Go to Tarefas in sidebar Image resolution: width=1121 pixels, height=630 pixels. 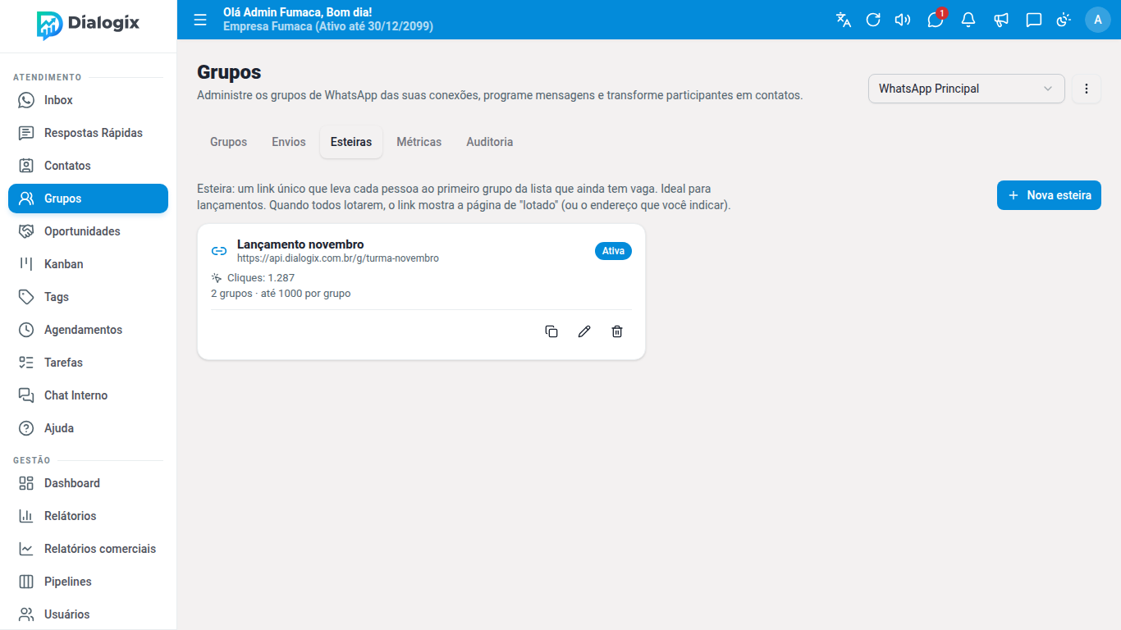89,363
